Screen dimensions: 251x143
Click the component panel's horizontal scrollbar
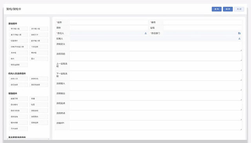[x=28, y=139]
